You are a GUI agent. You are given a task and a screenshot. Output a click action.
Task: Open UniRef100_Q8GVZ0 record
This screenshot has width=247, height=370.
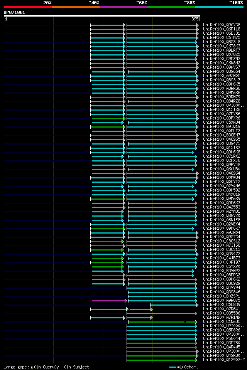(222, 216)
